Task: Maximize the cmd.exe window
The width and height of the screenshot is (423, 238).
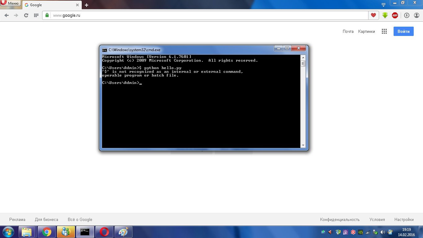Action: [287, 48]
